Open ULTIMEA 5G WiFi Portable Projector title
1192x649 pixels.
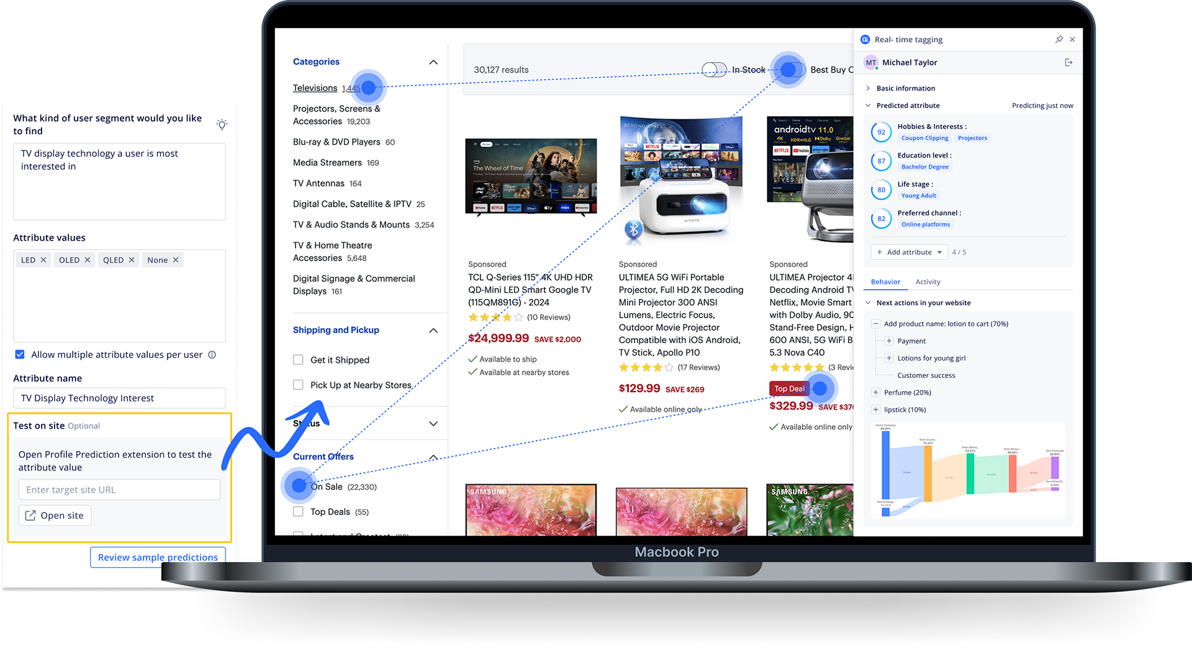pos(681,315)
